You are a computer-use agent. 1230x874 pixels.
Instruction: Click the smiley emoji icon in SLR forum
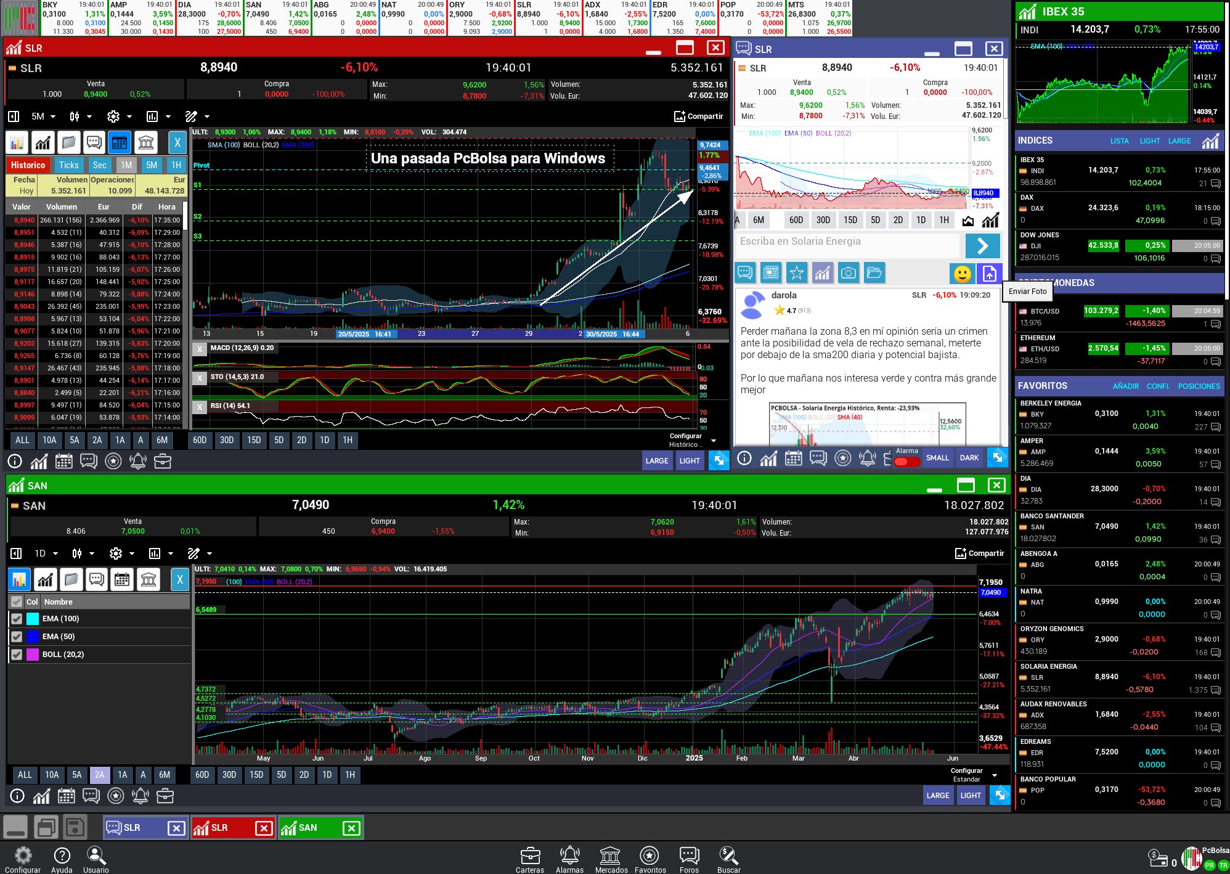point(962,273)
